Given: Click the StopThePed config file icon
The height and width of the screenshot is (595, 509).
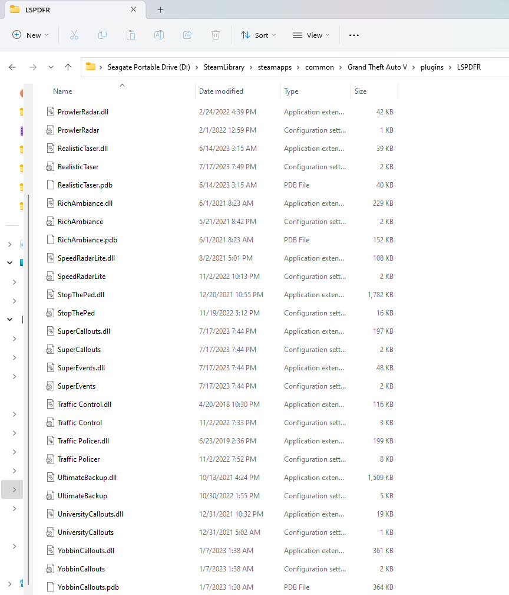Looking at the screenshot, I should pos(50,313).
